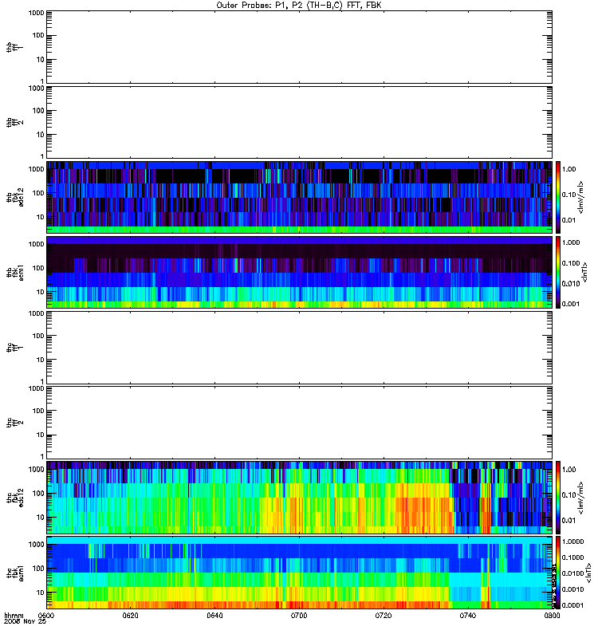Click the 0600 time axis label

click(46, 615)
